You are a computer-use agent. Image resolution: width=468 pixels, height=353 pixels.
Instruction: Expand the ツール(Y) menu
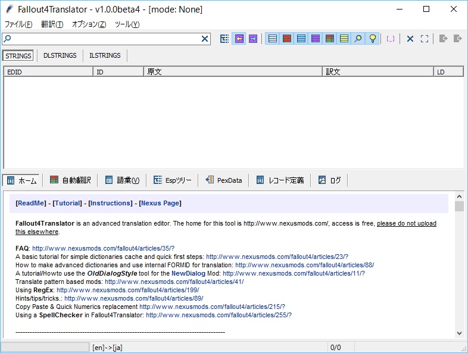point(127,24)
